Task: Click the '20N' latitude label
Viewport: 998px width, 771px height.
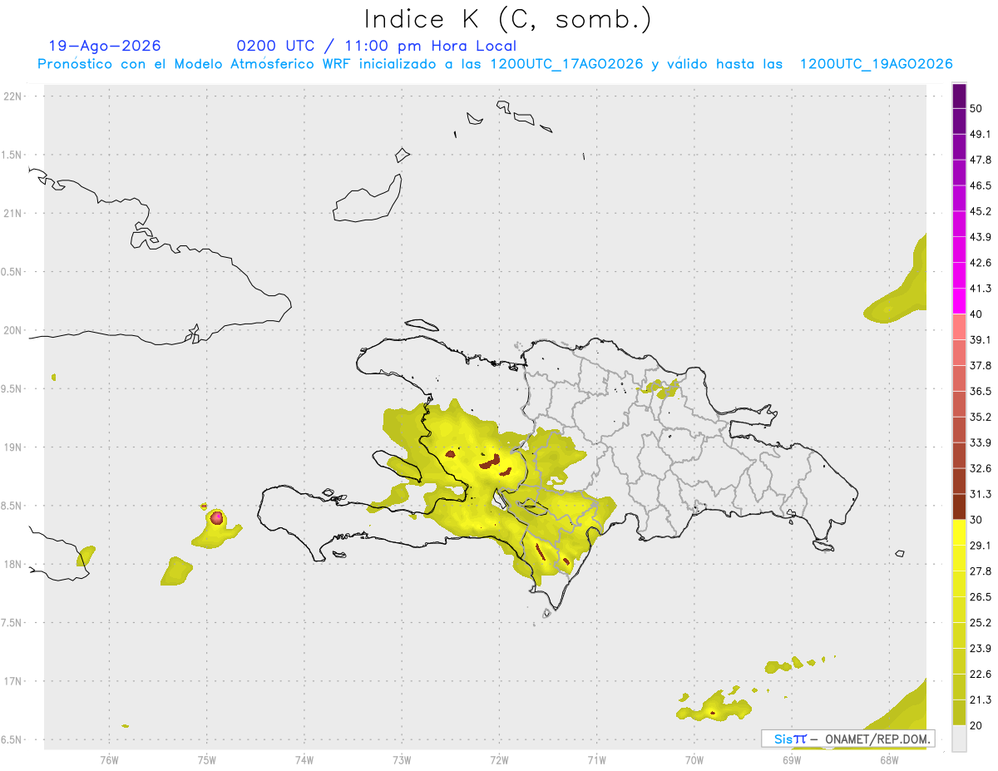Action: click(x=14, y=330)
